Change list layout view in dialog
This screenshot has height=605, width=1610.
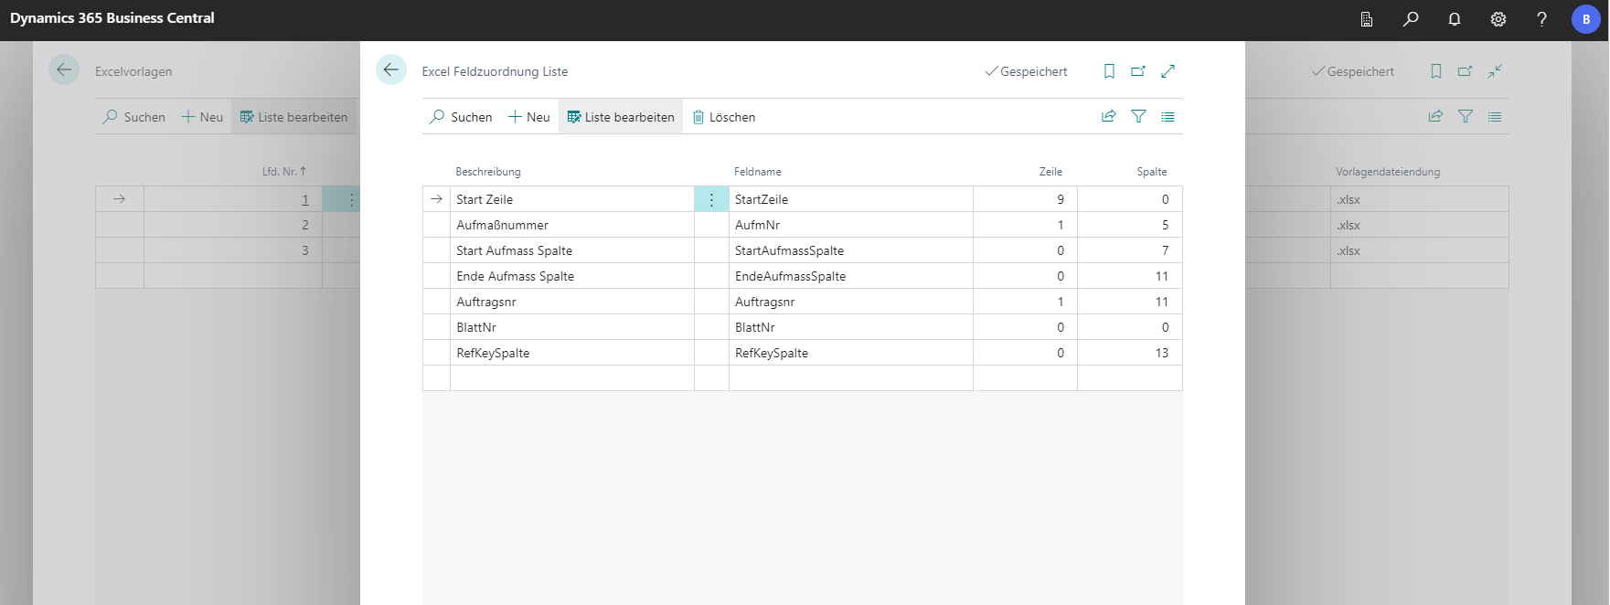(x=1168, y=117)
